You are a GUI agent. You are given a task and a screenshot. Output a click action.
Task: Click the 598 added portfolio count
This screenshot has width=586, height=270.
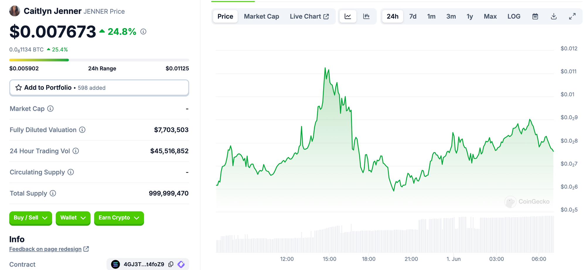pyautogui.click(x=92, y=88)
